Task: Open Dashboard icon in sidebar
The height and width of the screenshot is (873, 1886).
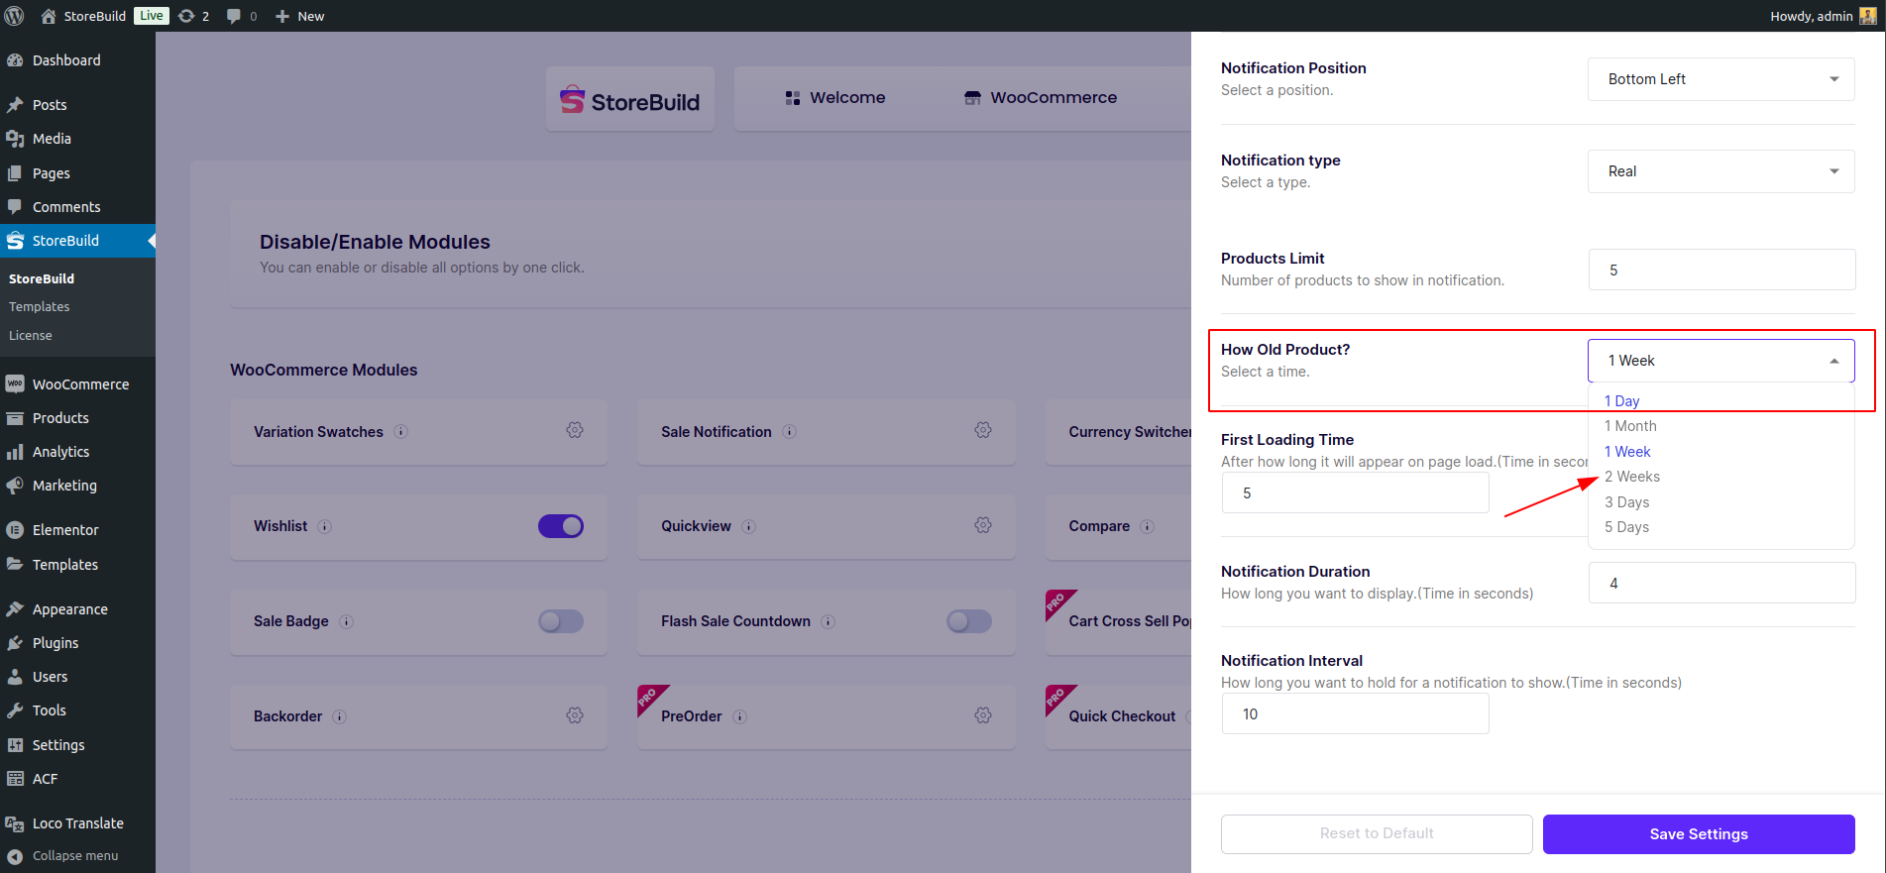Action: 15,60
